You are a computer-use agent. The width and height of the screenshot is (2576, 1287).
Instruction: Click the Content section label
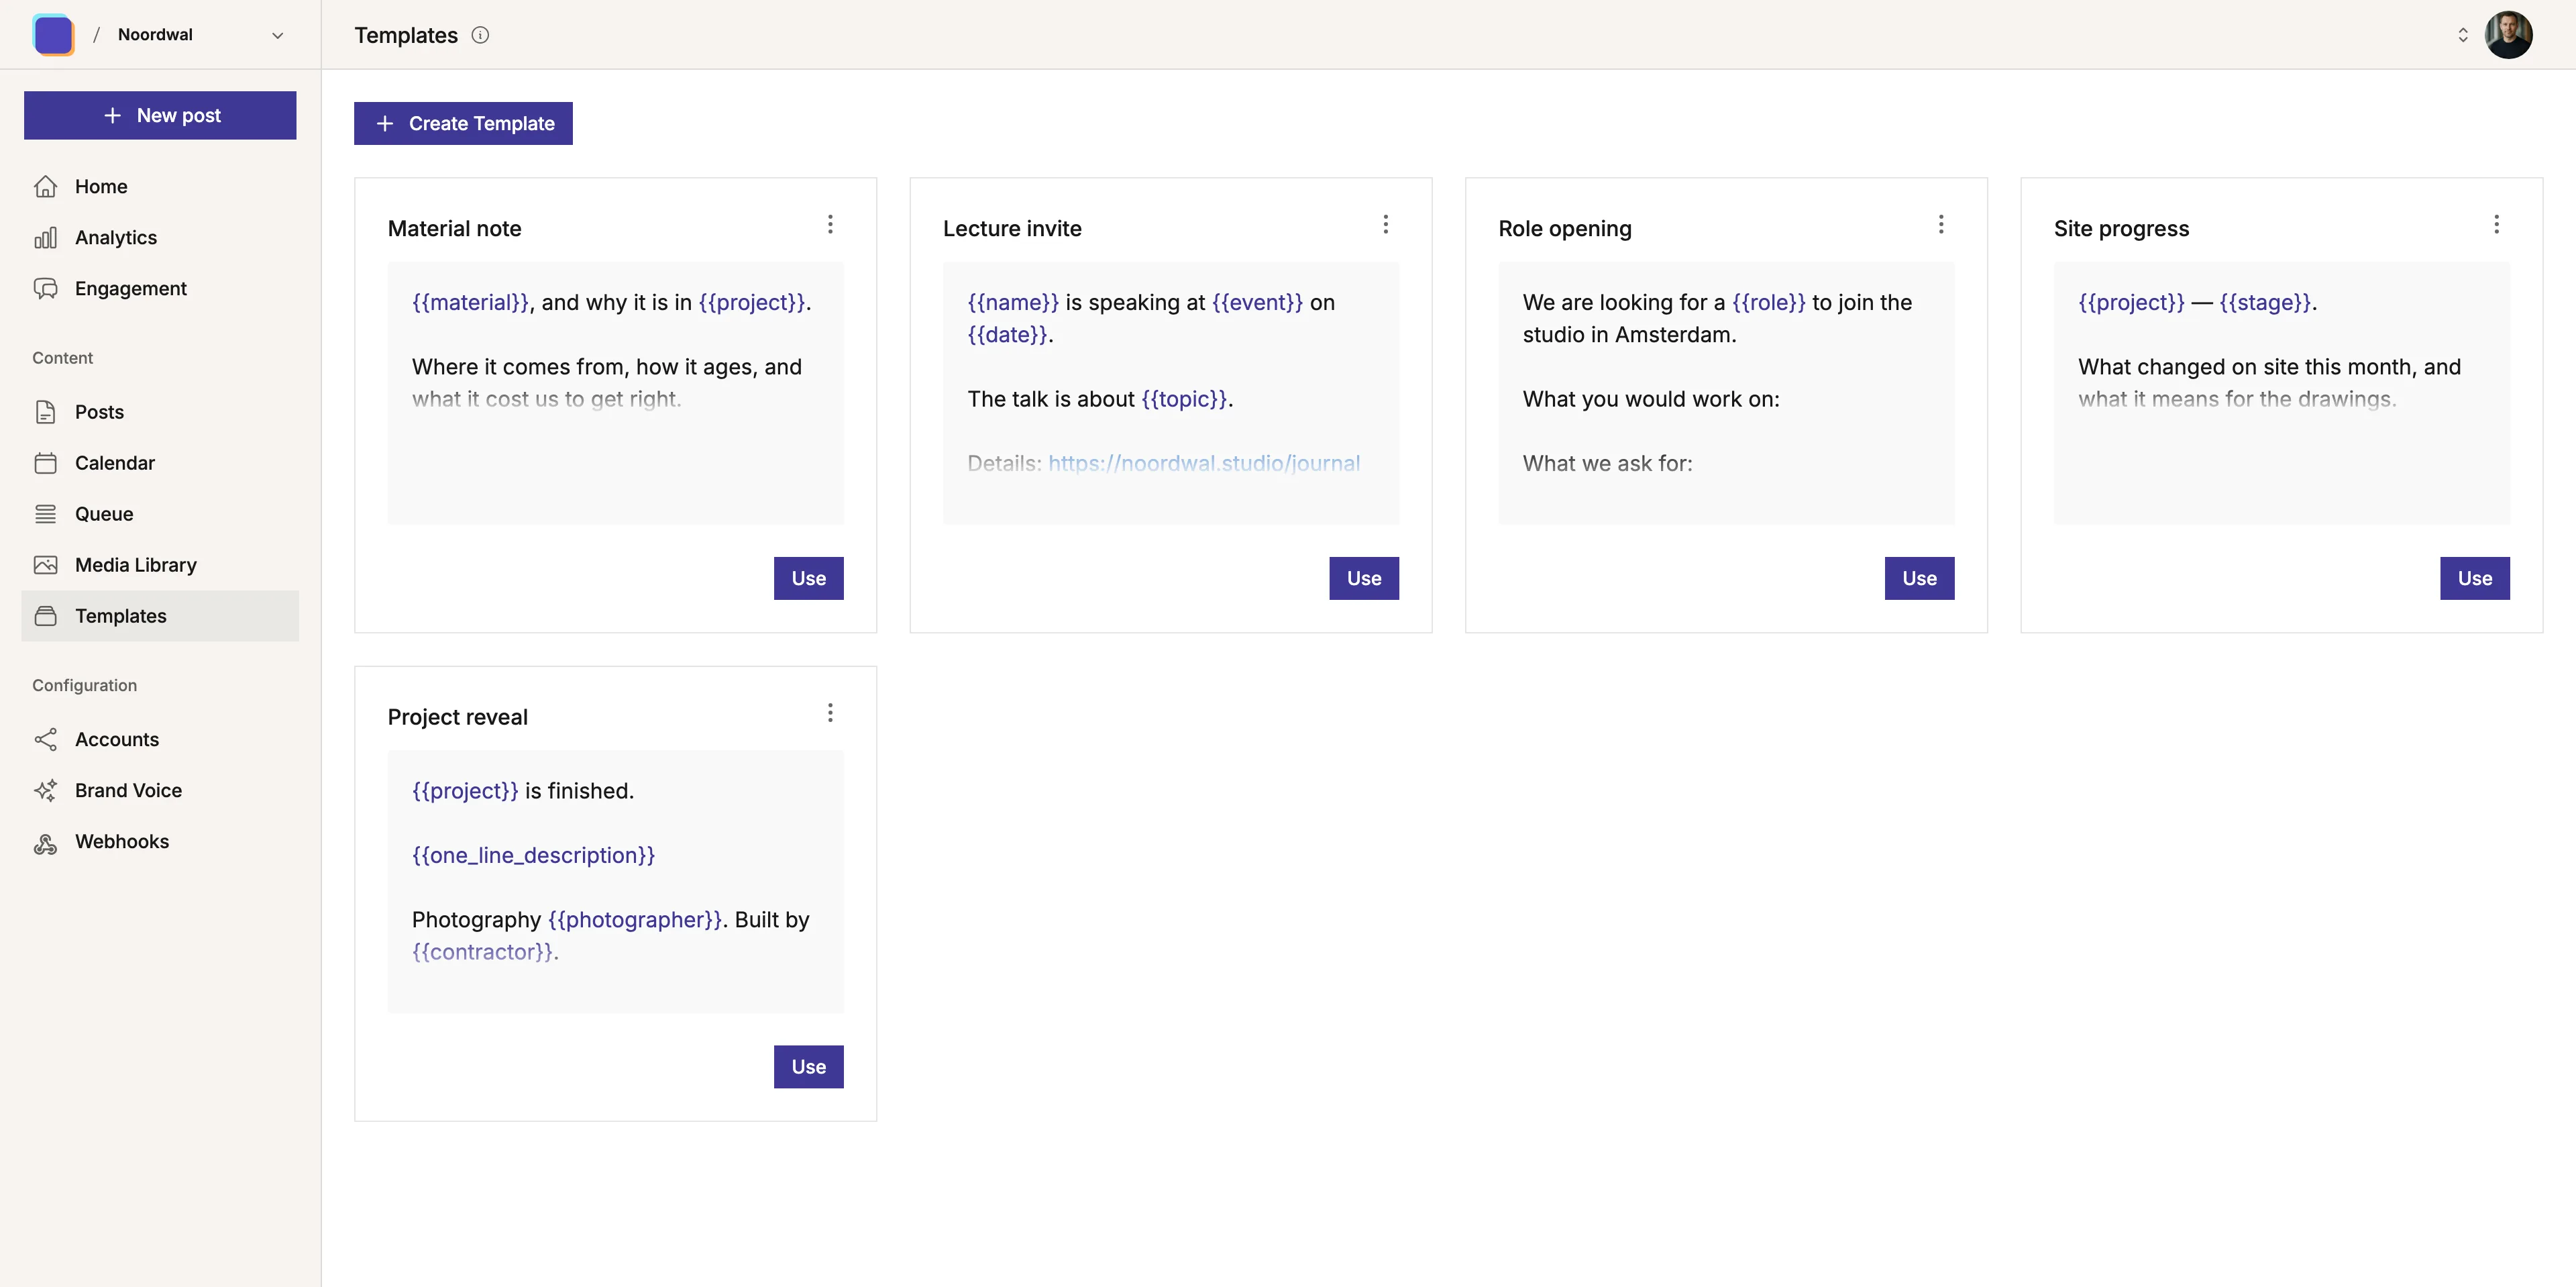click(x=62, y=358)
